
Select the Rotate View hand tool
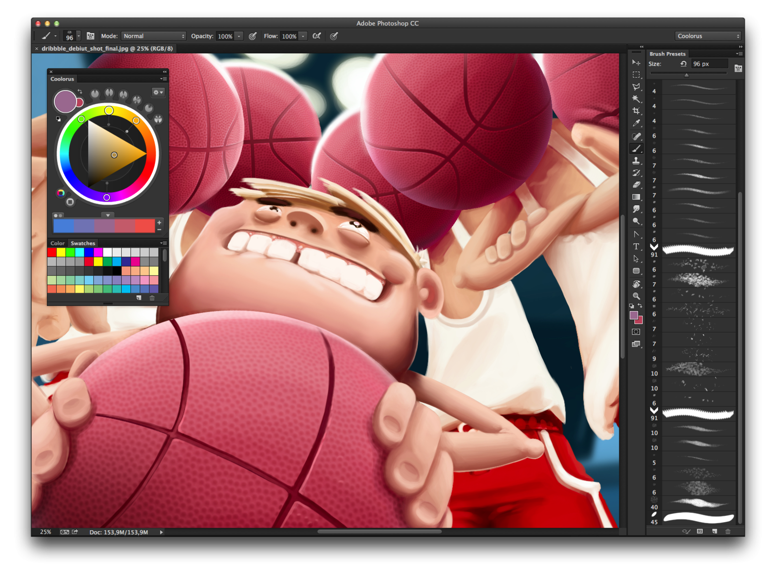[636, 284]
